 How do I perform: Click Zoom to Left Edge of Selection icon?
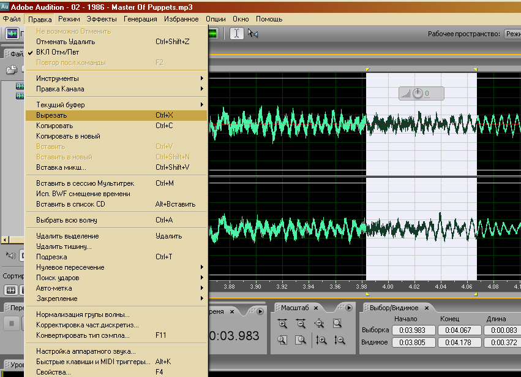(282, 340)
